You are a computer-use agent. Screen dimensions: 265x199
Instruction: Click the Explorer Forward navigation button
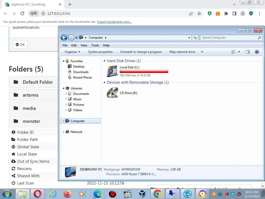[x=71, y=38]
